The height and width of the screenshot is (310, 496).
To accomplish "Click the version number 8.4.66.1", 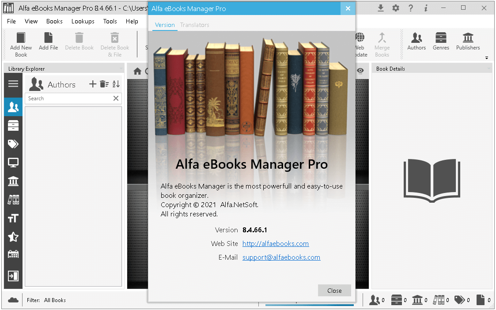I will point(255,230).
